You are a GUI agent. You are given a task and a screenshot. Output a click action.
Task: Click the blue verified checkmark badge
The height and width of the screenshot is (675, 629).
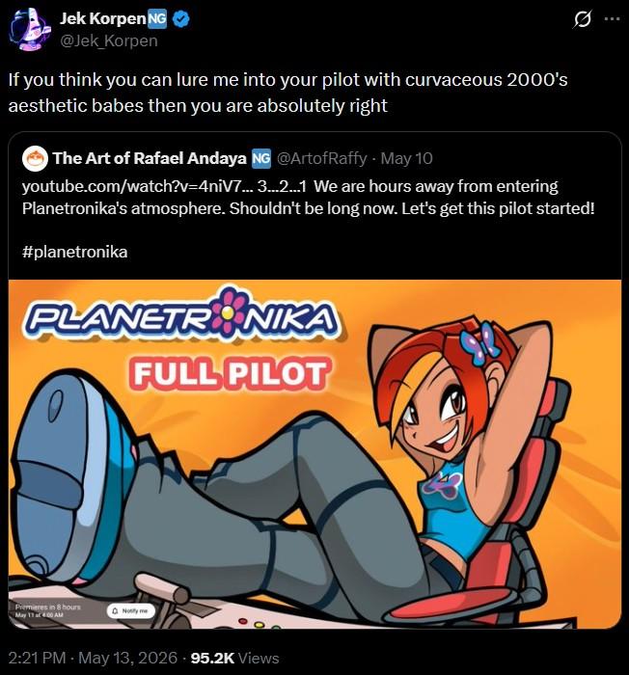click(x=181, y=19)
